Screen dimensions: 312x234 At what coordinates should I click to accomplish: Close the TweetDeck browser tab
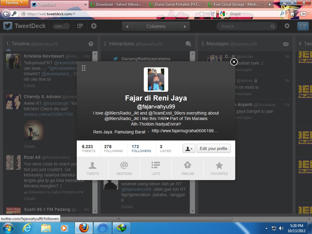click(x=85, y=4)
